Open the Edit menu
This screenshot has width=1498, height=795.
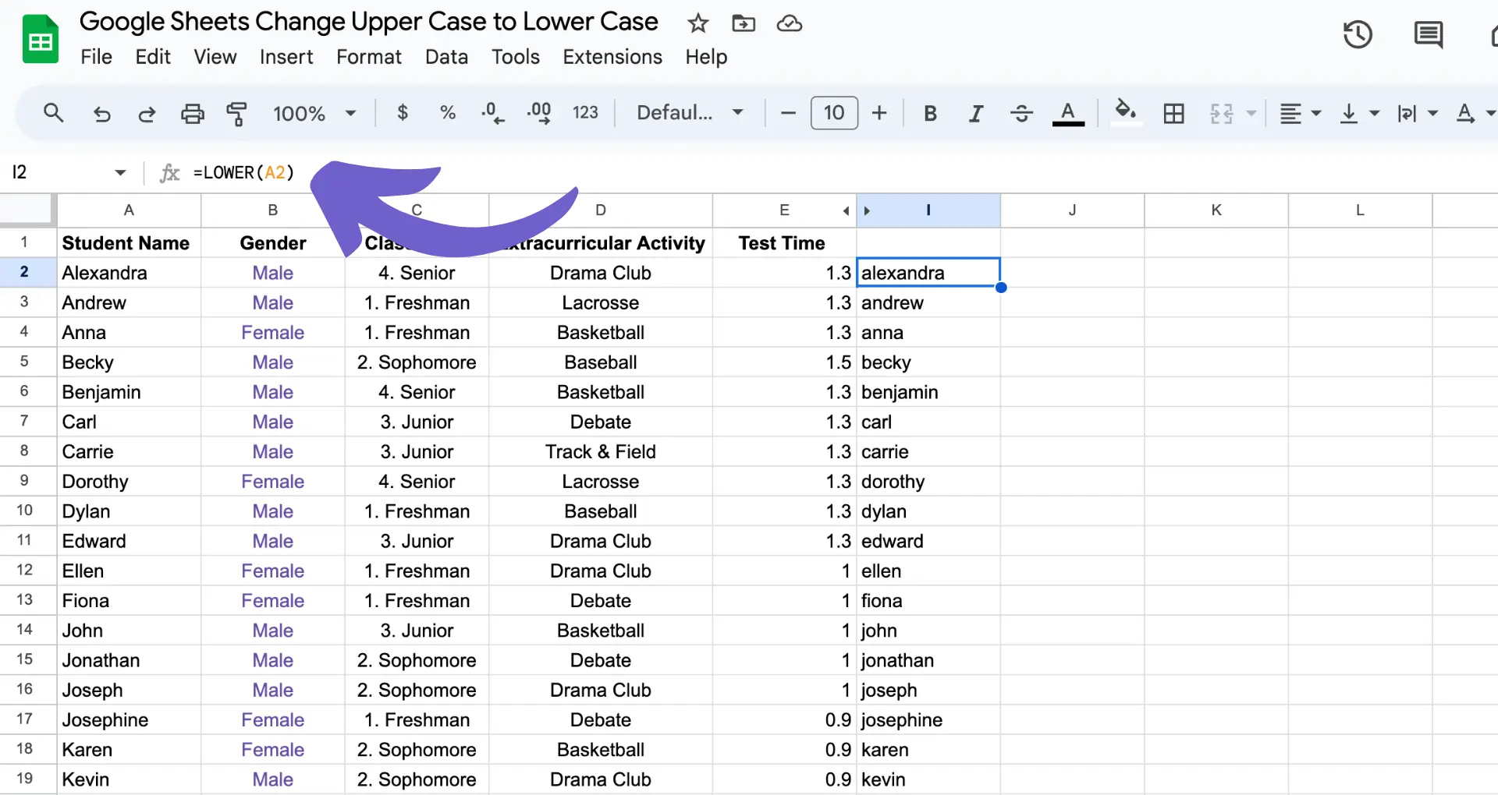tap(153, 57)
